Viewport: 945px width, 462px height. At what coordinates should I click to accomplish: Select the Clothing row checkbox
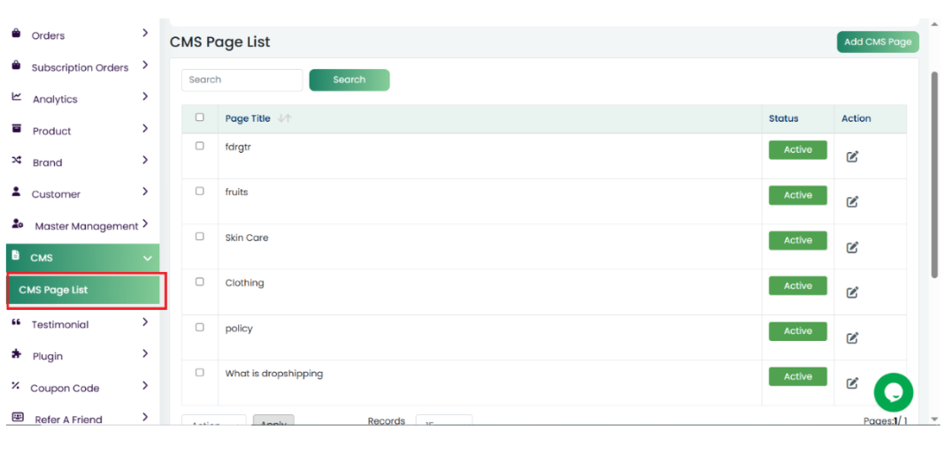coord(199,282)
